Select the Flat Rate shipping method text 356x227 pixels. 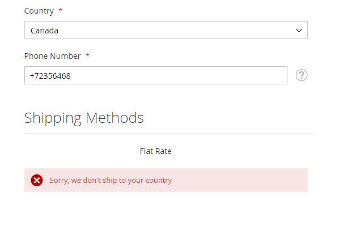155,151
